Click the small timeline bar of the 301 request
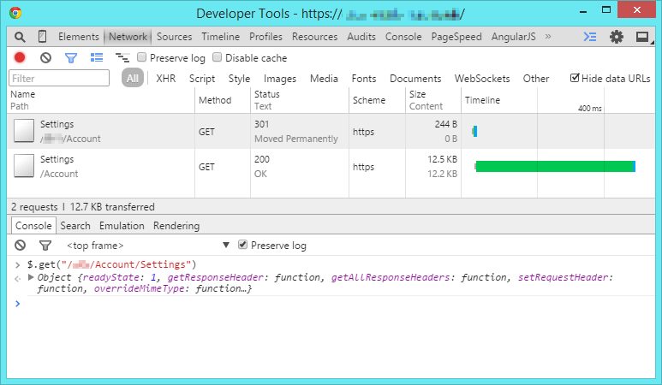The image size is (662, 385). 475,131
